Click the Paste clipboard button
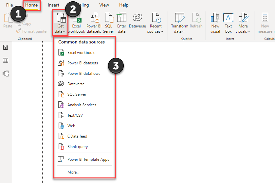 [x=8, y=21]
